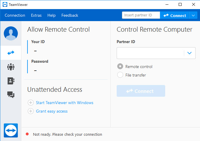Select the Remote control radio button

pyautogui.click(x=120, y=66)
